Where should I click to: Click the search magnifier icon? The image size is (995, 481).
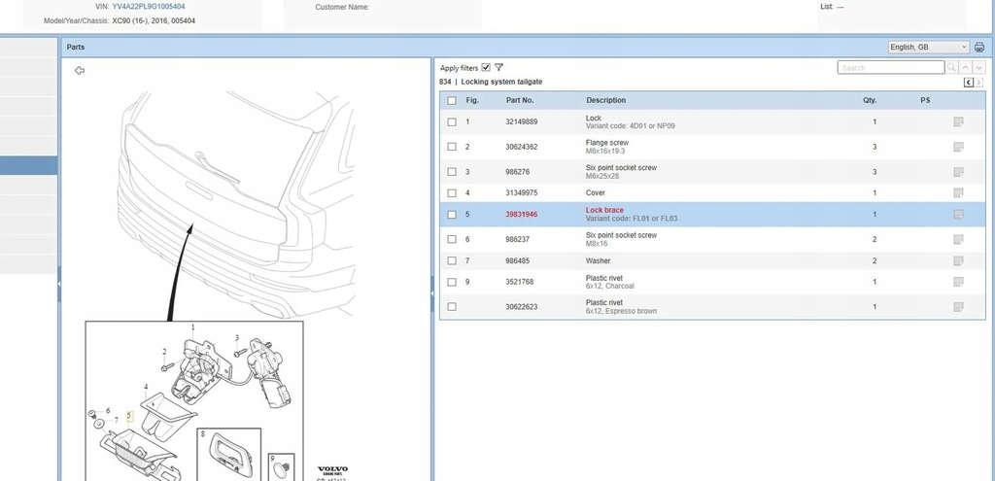coord(952,67)
